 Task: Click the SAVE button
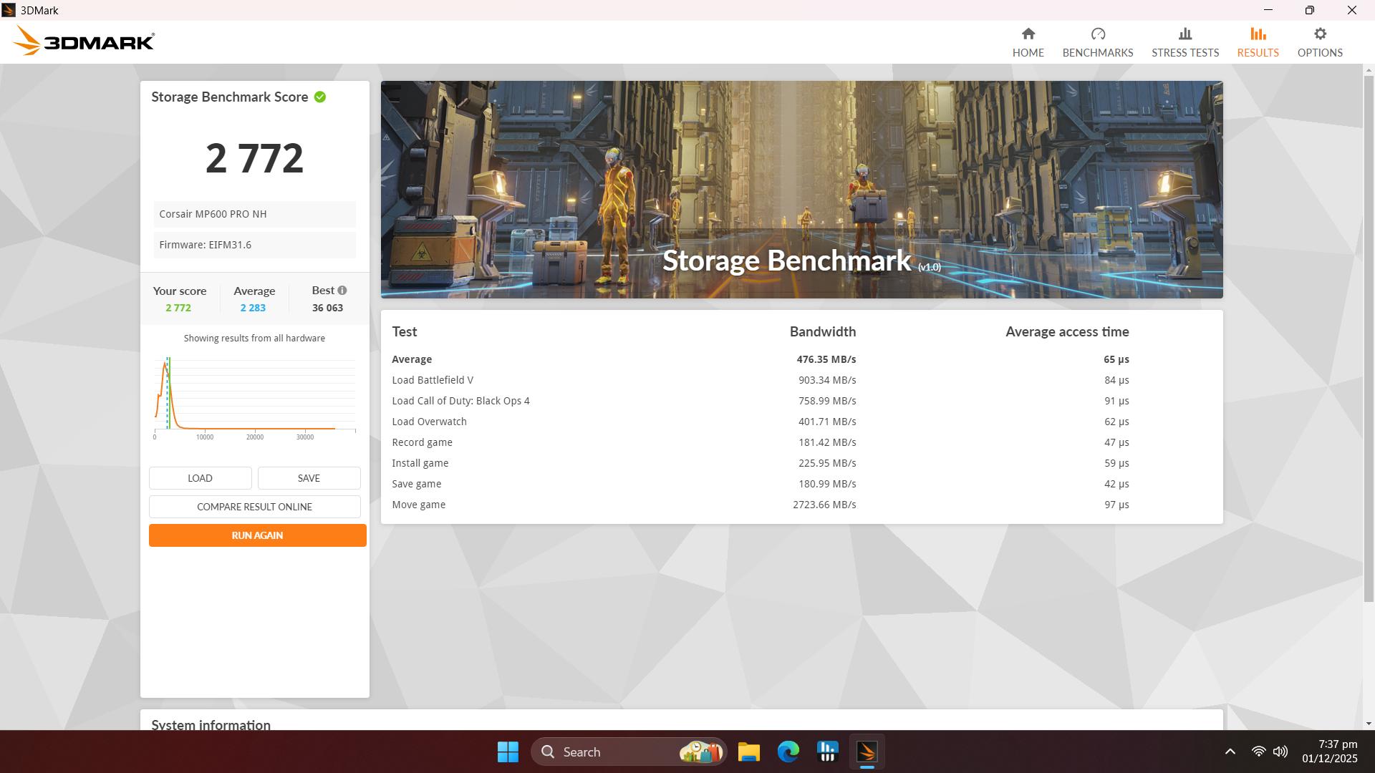(x=309, y=478)
